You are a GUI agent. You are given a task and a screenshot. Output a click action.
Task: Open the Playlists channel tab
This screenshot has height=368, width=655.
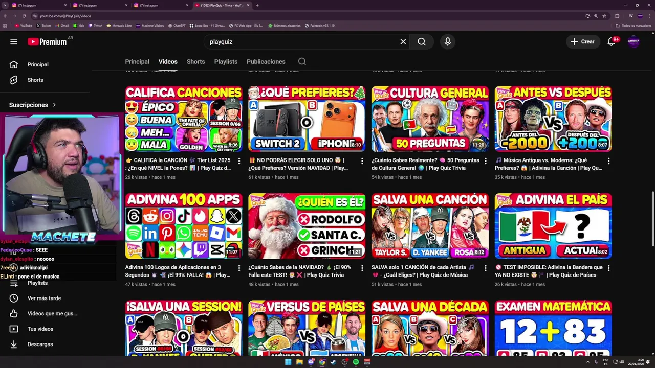pos(226,61)
